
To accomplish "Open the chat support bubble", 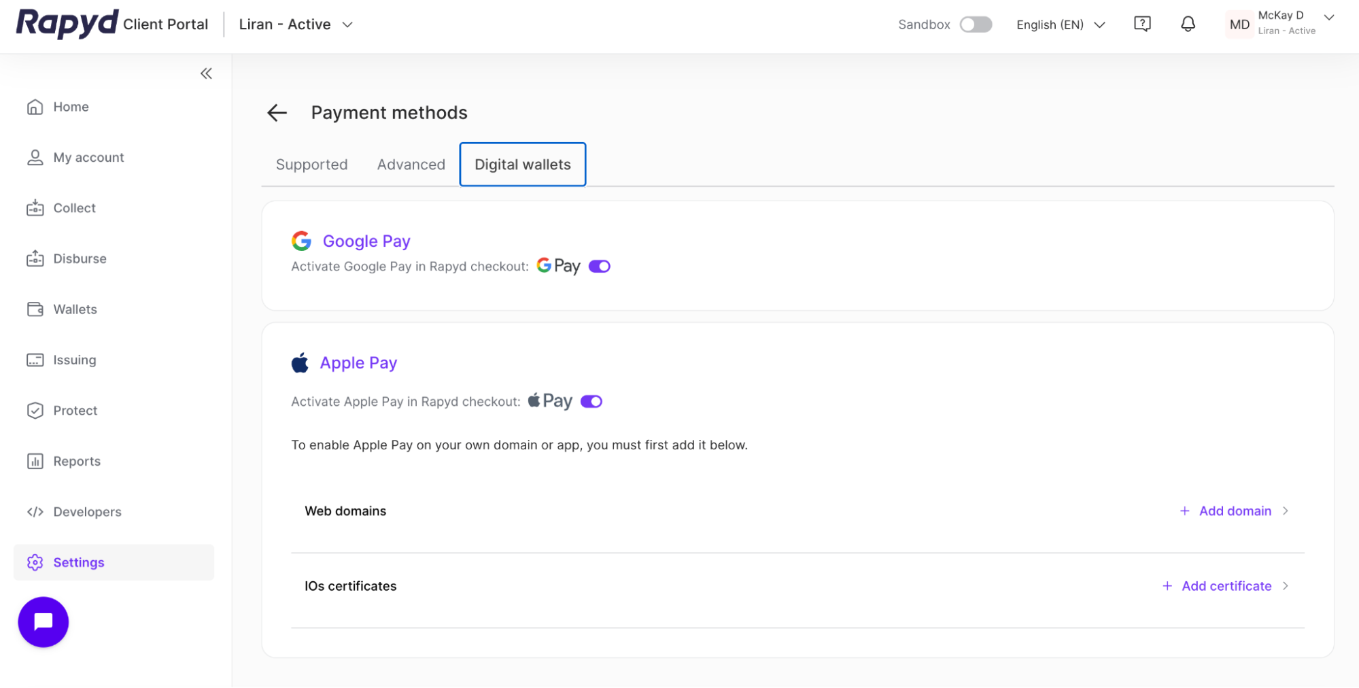I will [43, 621].
